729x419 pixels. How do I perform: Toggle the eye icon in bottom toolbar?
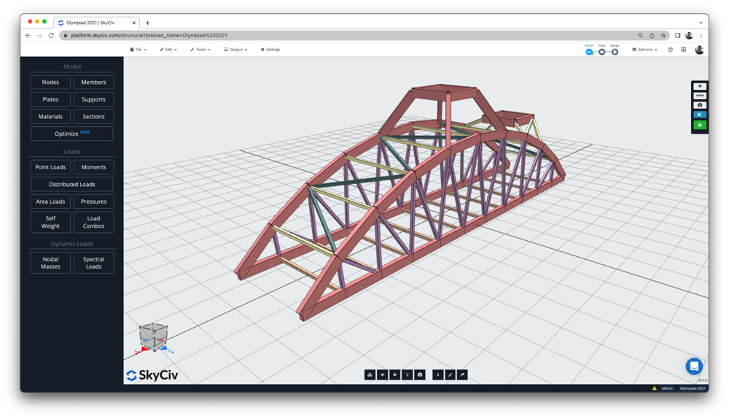point(382,374)
